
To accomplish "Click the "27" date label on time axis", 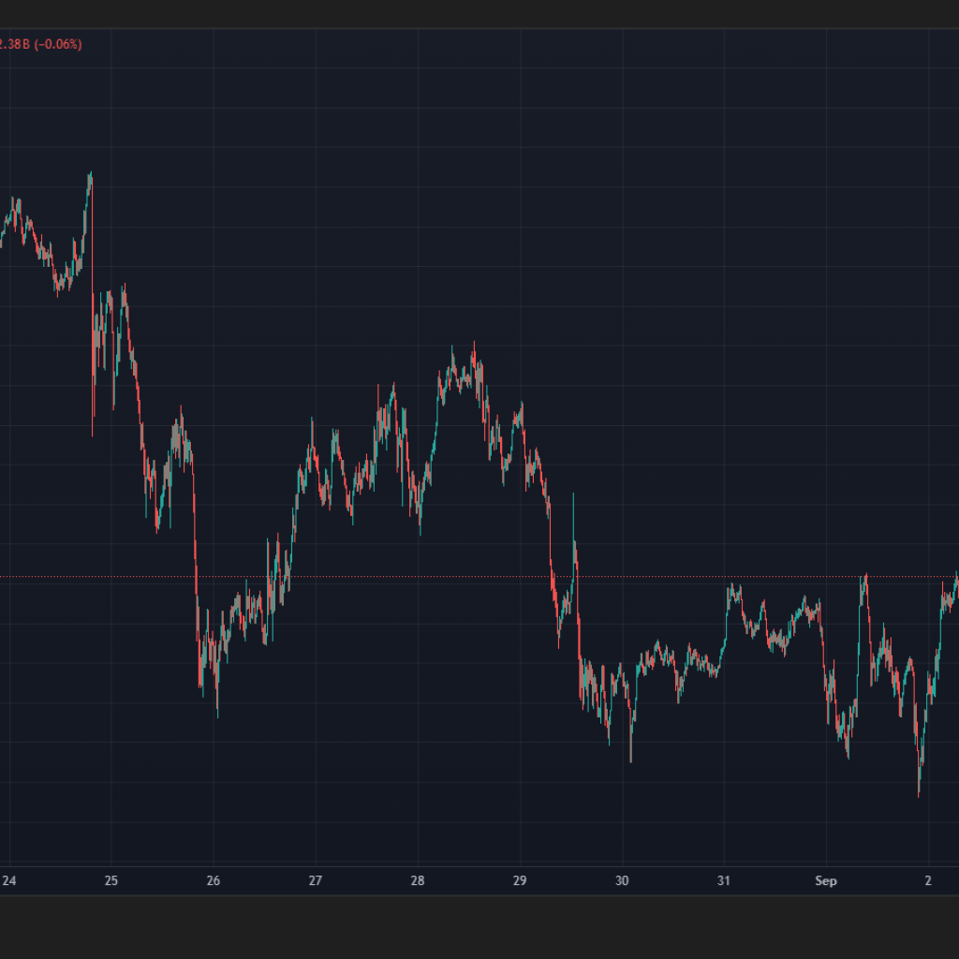I will click(315, 880).
